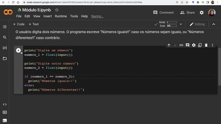Open the Tools menu
Viewport: 221px width, 124px height.
(x=74, y=16)
